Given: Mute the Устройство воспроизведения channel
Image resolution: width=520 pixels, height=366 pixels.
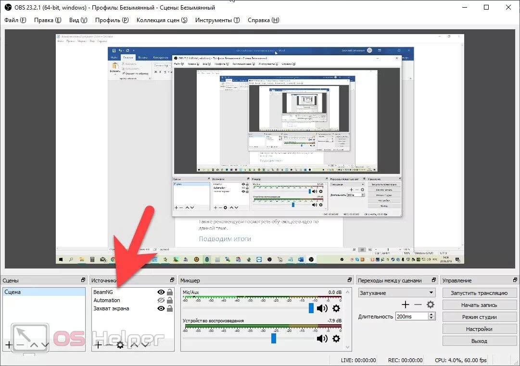Looking at the screenshot, I should [x=322, y=339].
